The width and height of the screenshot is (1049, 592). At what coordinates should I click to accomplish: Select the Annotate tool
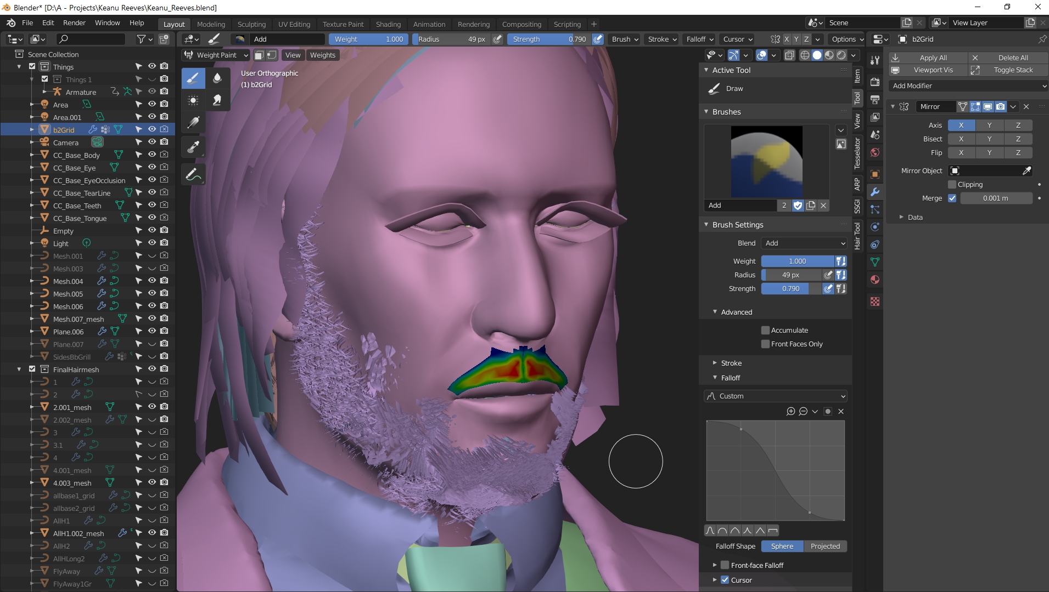point(193,175)
